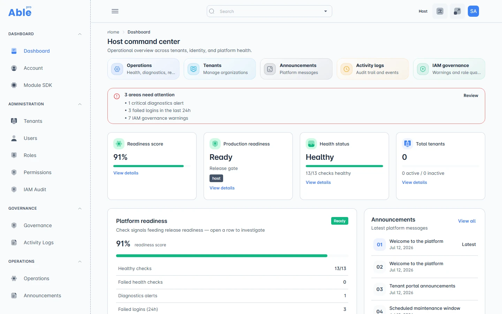Open the language translate icon in header
The image size is (502, 314).
(x=440, y=11)
